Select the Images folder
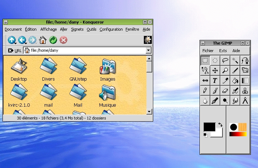 tap(108, 70)
